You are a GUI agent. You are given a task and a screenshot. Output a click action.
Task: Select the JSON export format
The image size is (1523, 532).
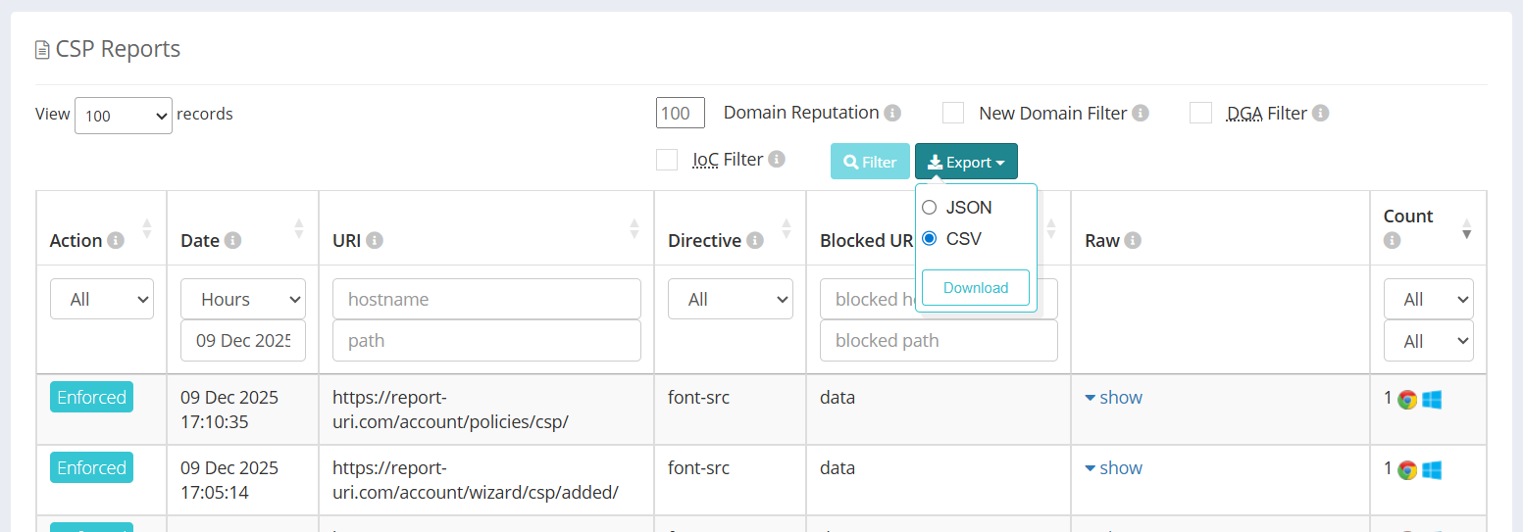[x=930, y=208]
